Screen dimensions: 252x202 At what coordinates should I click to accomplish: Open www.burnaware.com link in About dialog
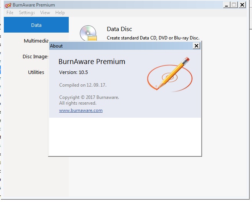[x=81, y=110]
